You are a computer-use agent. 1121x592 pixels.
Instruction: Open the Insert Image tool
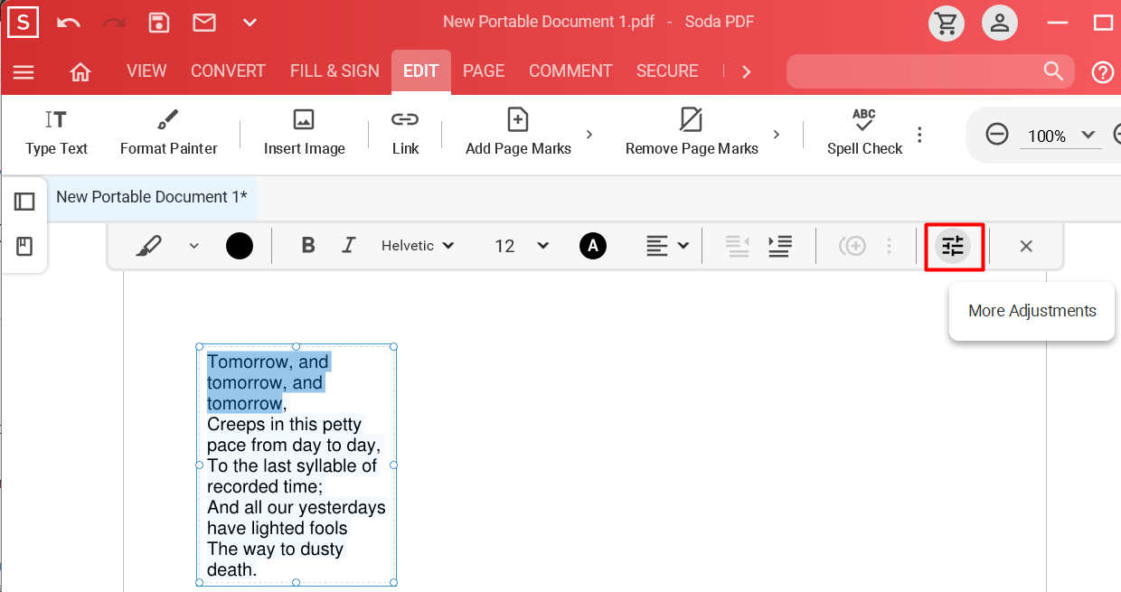(x=303, y=131)
